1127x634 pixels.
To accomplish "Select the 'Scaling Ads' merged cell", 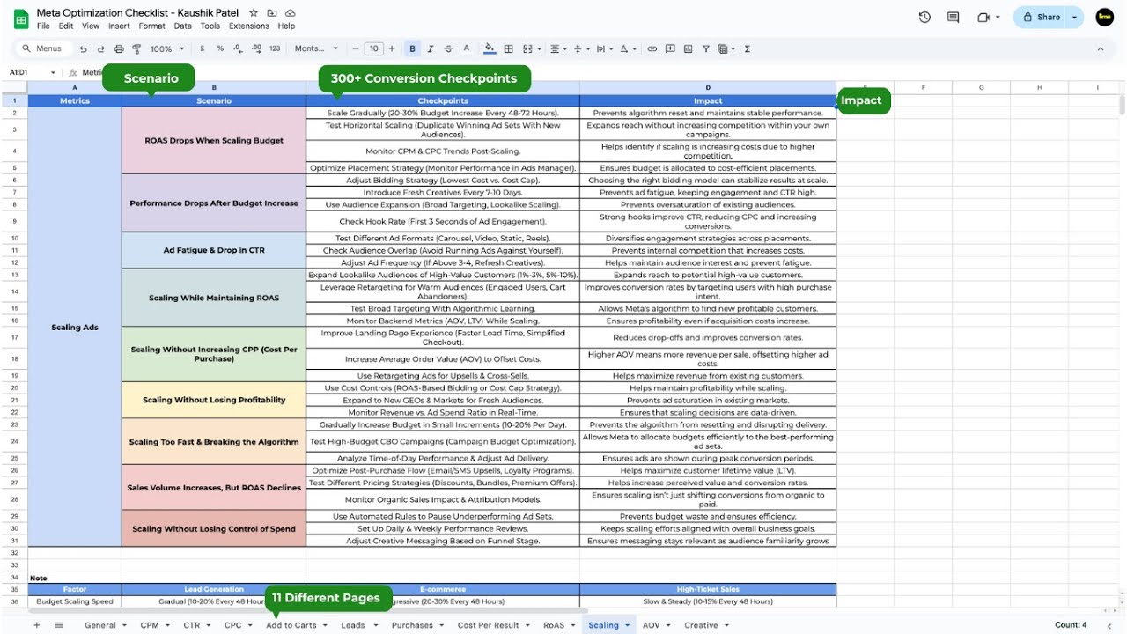I will tap(75, 327).
